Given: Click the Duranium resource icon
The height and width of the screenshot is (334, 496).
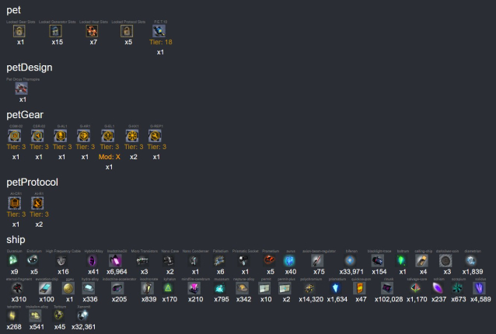Looking at the screenshot, I should click(14, 261).
